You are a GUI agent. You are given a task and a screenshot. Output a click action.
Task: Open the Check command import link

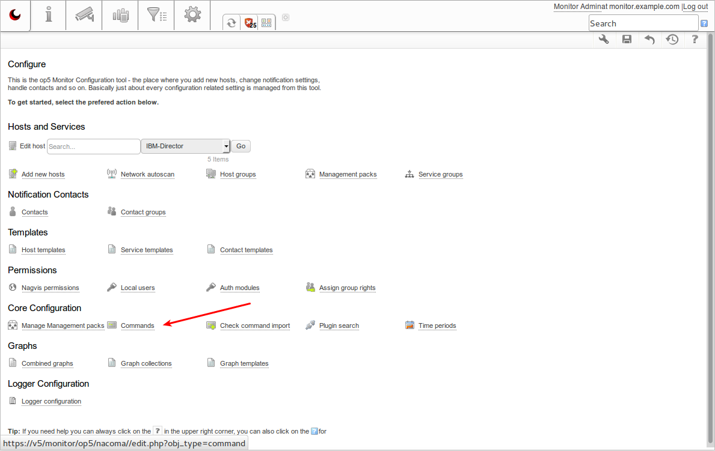point(255,325)
